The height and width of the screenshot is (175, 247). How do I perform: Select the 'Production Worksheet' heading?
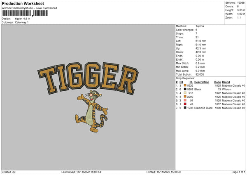[23, 3]
